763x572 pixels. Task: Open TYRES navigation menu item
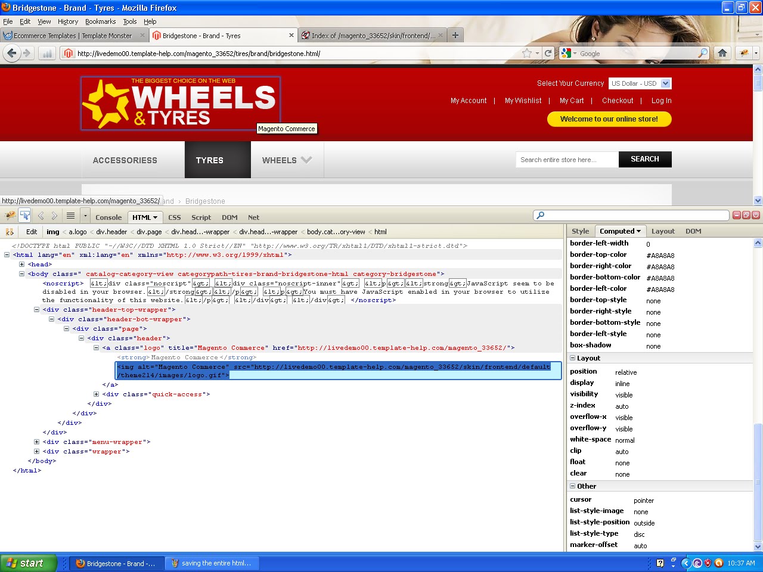point(218,160)
